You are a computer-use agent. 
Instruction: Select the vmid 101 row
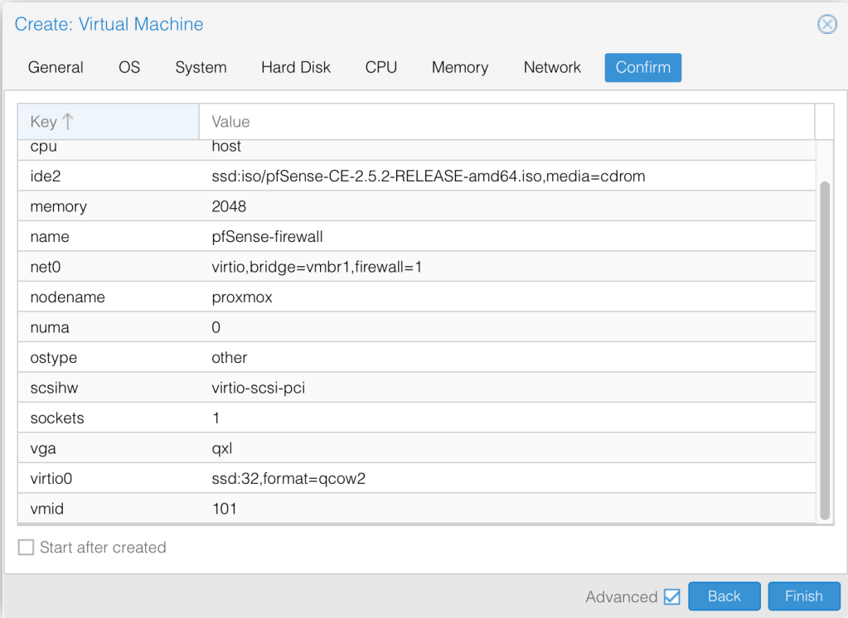[x=414, y=509]
